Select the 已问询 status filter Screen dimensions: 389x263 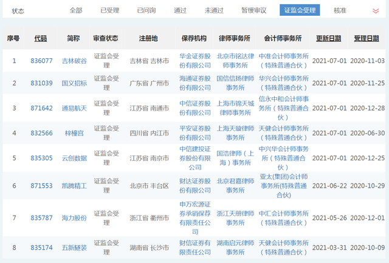[146, 10]
